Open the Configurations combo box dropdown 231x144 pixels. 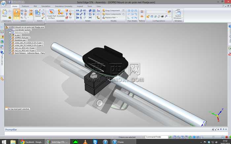[x=166, y=12]
